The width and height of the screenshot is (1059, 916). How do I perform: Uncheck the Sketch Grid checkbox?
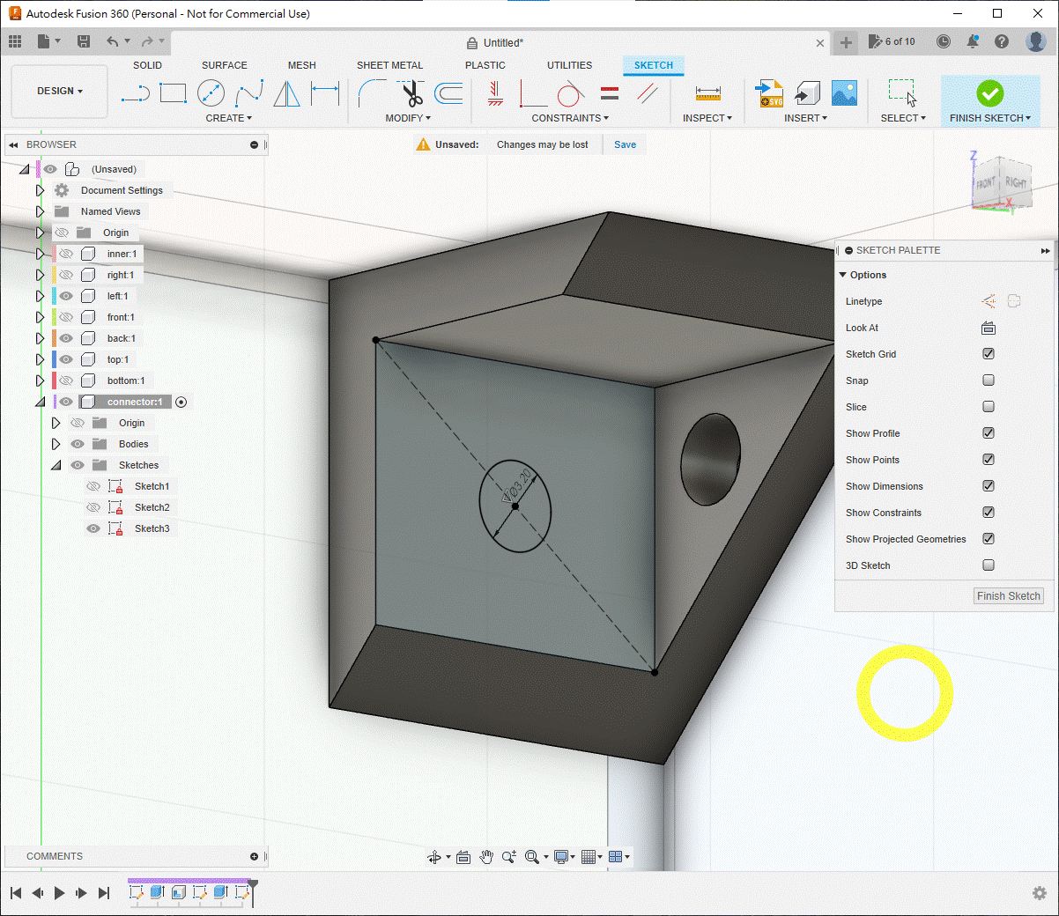click(x=989, y=354)
